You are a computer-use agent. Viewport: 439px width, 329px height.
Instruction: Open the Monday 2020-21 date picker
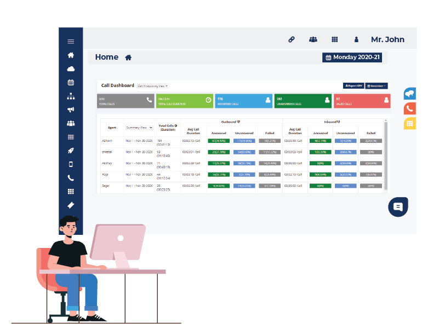(x=352, y=57)
